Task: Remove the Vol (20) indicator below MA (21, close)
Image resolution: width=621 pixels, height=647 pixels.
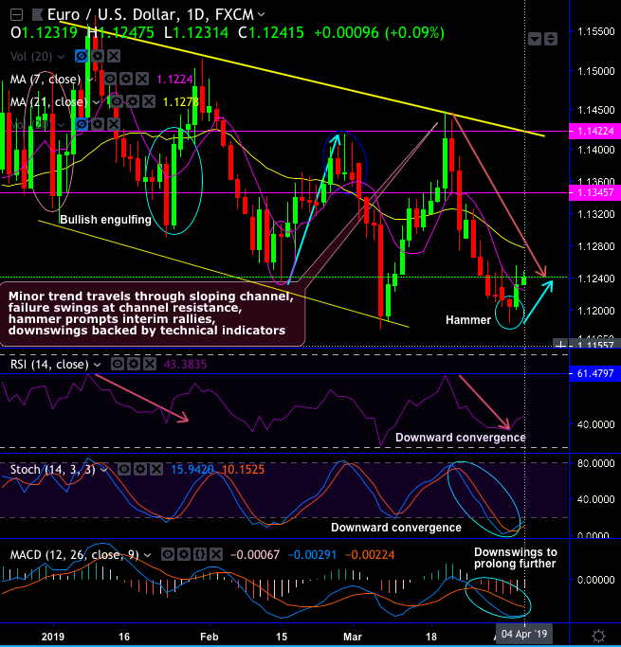Action: click(114, 124)
